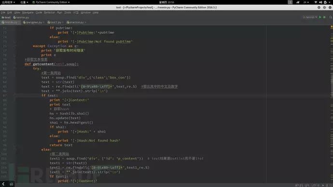
Task: Start debugging with the green bug icon
Action: pos(324,17)
